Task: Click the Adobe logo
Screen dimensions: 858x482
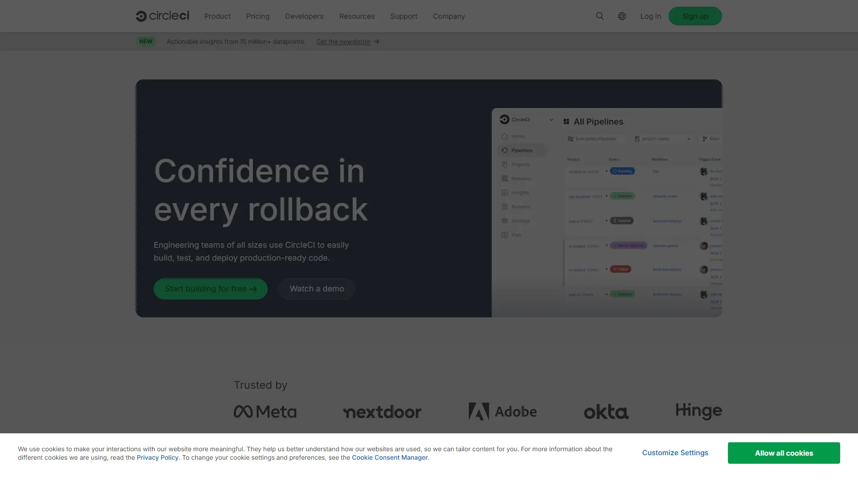Action: 503,411
